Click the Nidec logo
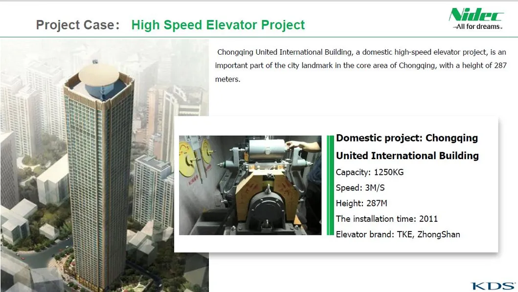This screenshot has width=518, height=292. [476, 15]
